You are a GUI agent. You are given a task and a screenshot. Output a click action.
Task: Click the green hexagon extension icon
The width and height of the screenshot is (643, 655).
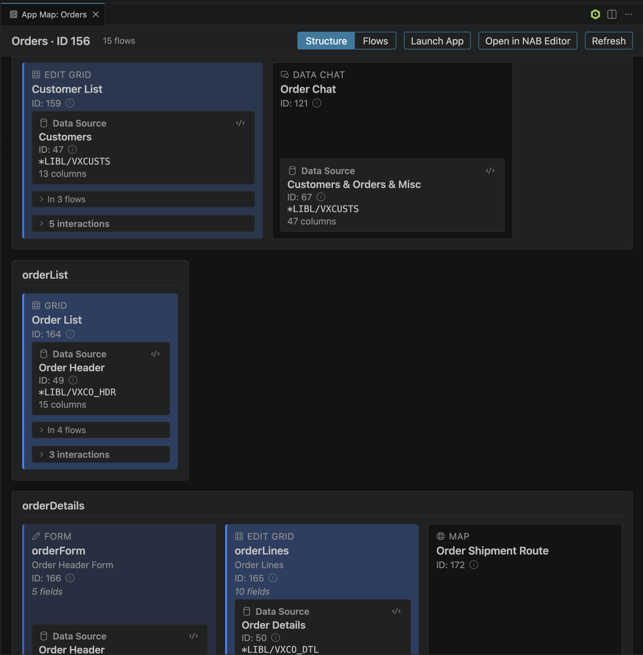595,14
